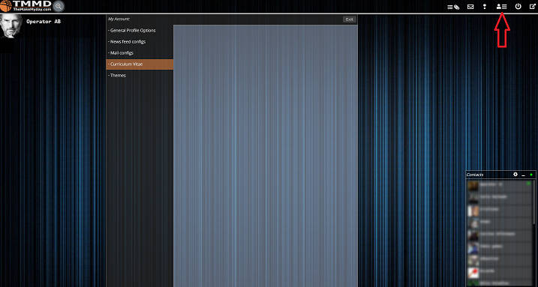Click the power logout icon
Image resolution: width=538 pixels, height=287 pixels.
(x=518, y=6)
